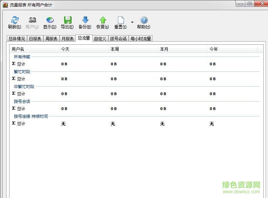Image resolution: width=268 pixels, height=198 pixels.
Task: Switch to the 拨号会话 dial-up sessions tab
Action: (118, 39)
